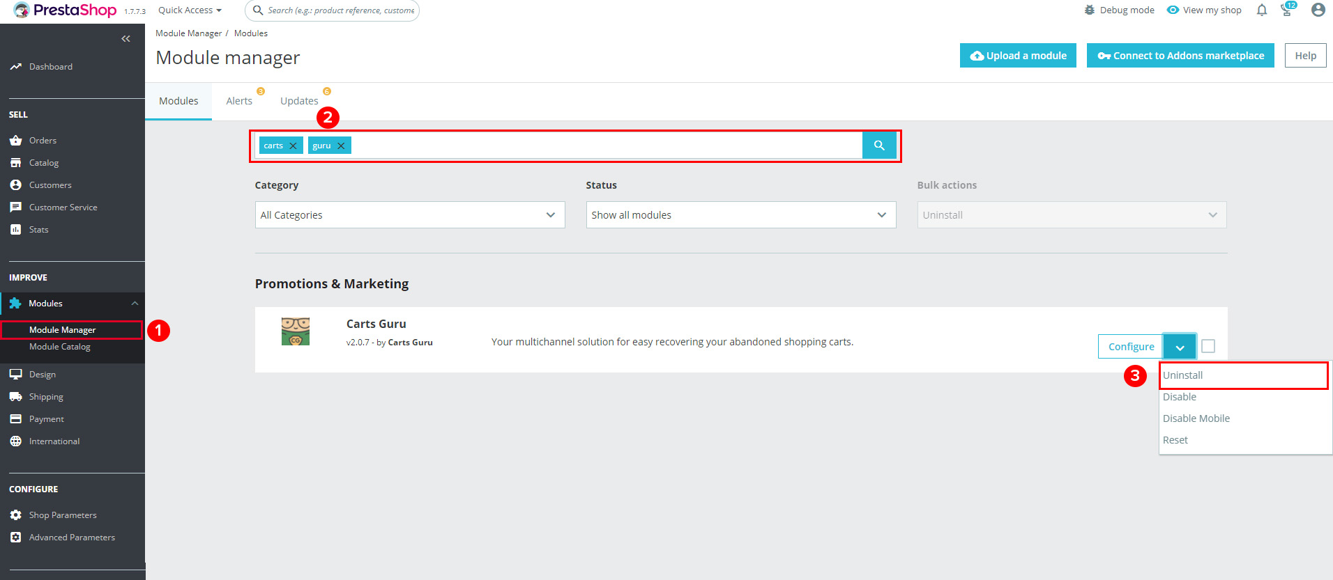Collapse the sidebar with double-chevron icon
This screenshot has height=580, width=1333.
click(x=125, y=39)
